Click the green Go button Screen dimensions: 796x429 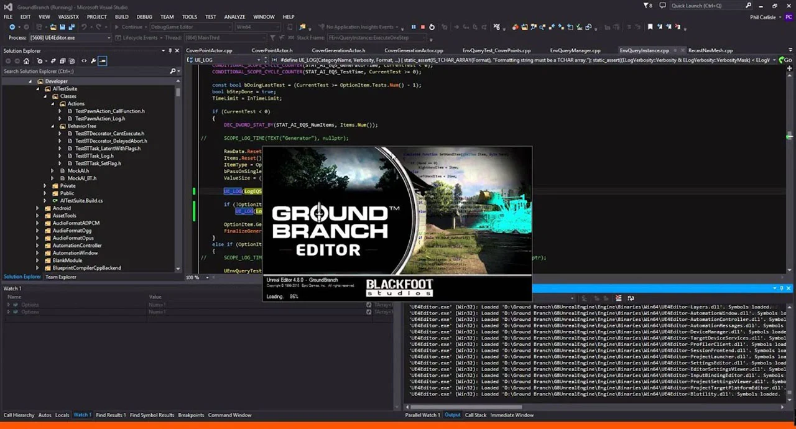point(787,60)
